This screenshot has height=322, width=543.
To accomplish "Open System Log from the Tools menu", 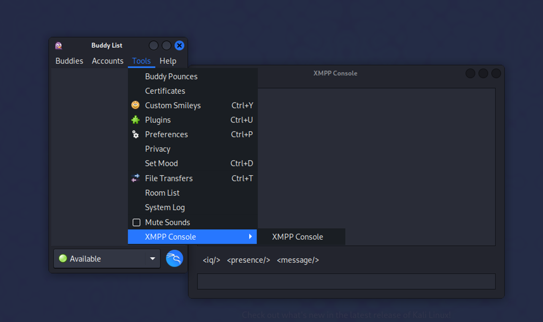I will point(192,208).
